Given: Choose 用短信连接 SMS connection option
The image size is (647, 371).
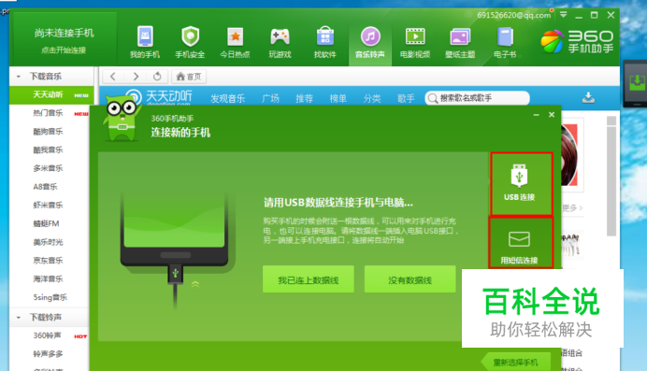Looking at the screenshot, I should tap(521, 242).
